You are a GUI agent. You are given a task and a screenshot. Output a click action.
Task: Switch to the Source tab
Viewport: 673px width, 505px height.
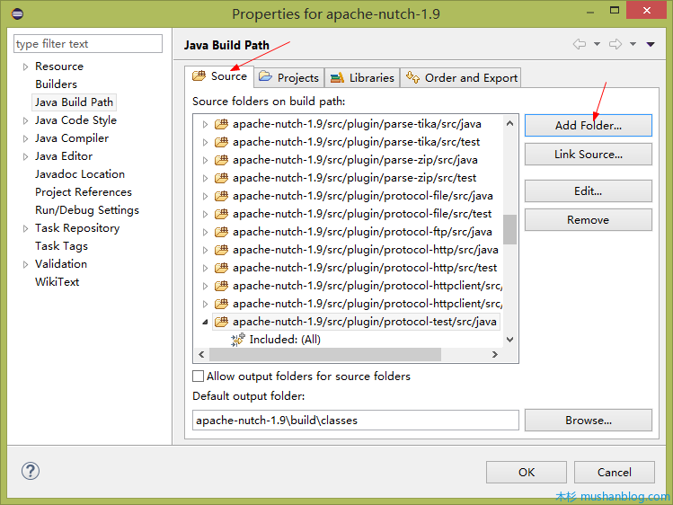point(220,76)
